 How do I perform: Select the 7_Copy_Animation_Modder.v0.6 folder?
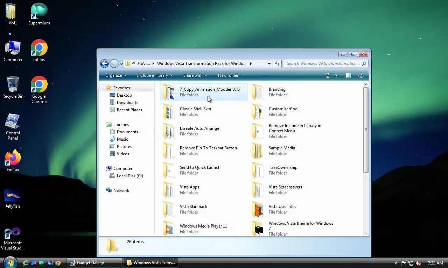coord(204,92)
